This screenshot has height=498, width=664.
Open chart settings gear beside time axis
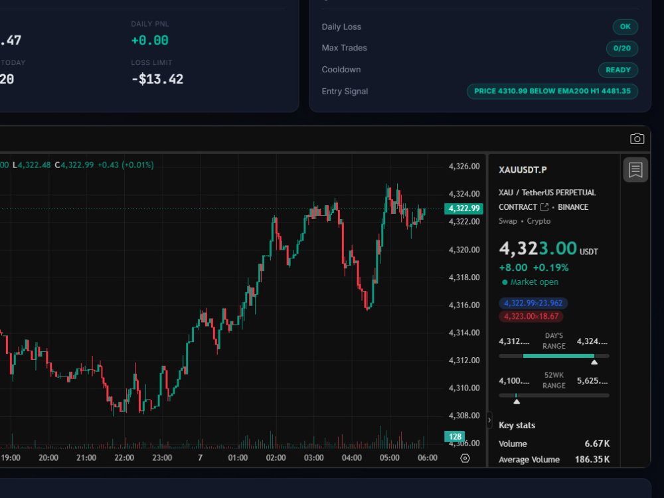tap(465, 458)
